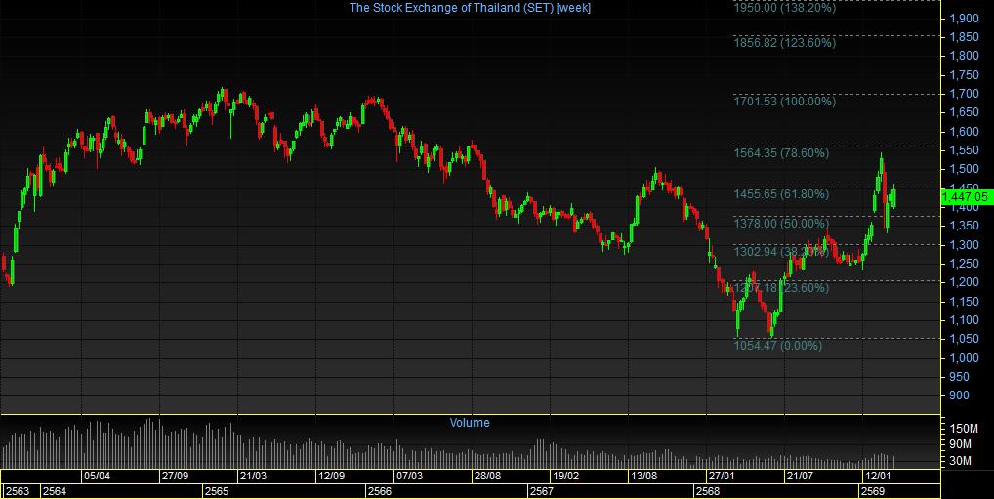Click the 1,300 price axis value

click(964, 245)
